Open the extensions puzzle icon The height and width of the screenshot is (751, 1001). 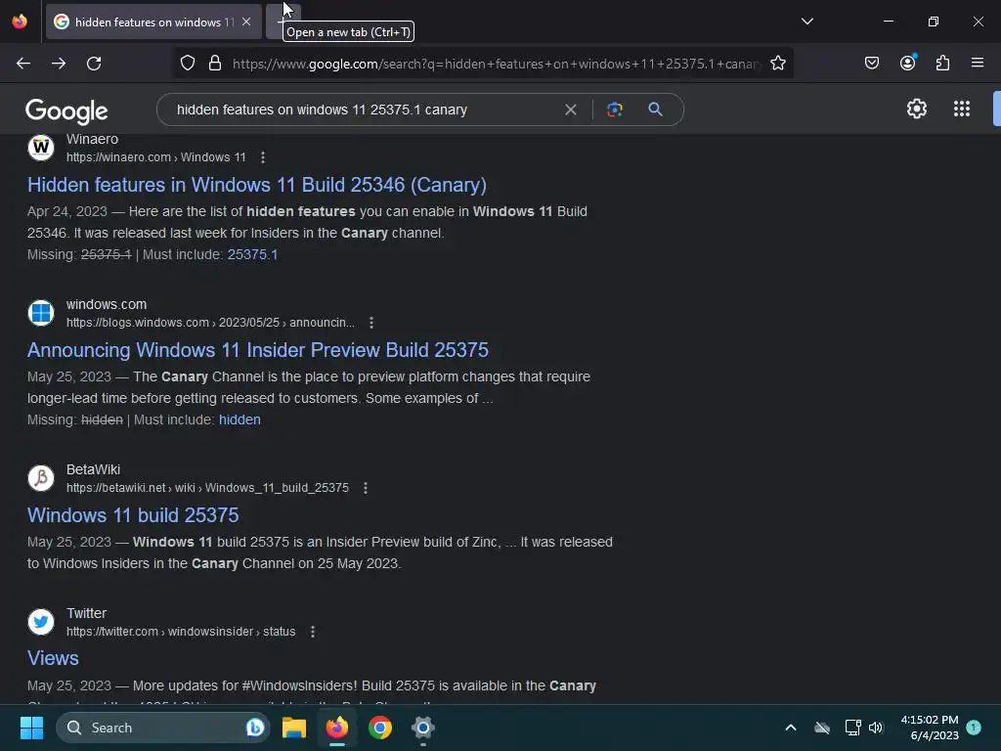(x=942, y=64)
